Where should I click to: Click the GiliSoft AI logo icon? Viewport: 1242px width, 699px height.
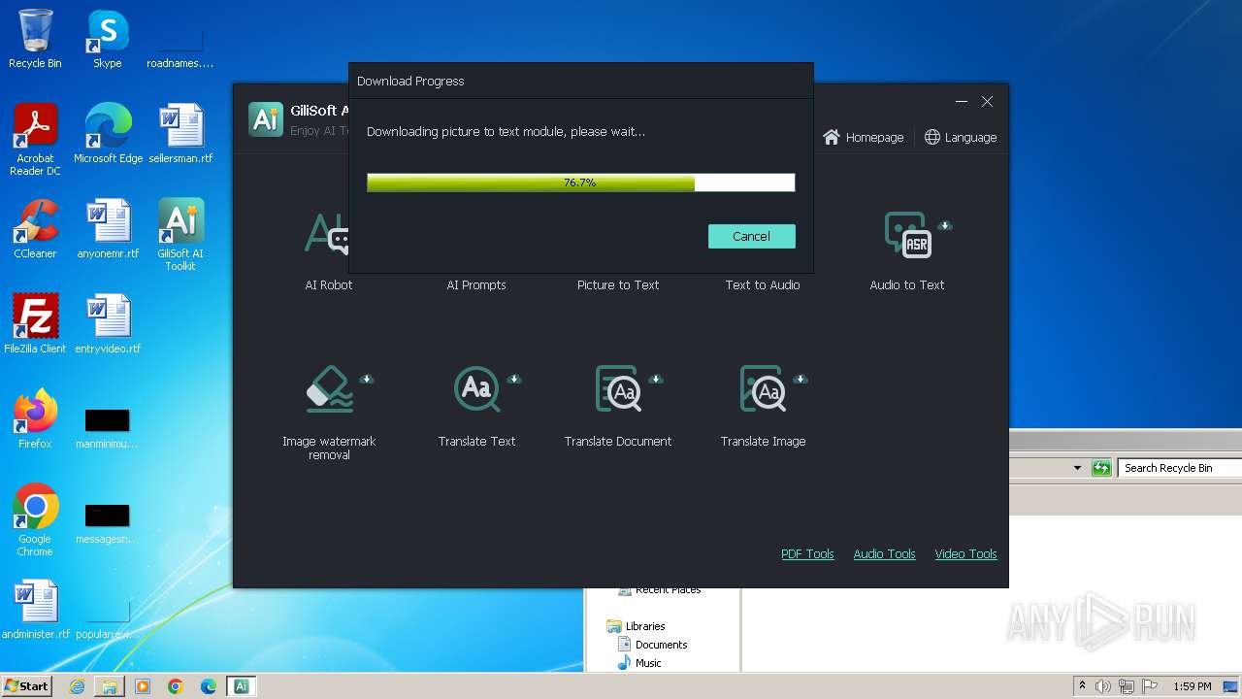(266, 119)
